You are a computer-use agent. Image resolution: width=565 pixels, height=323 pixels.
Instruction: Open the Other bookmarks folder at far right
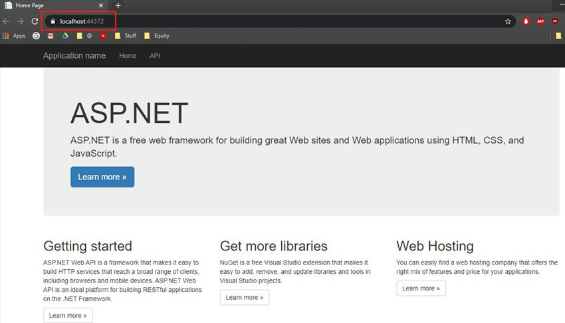click(x=558, y=36)
